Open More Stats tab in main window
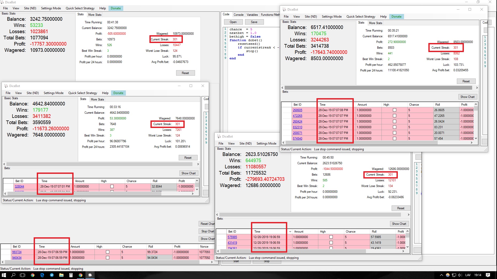Screen dimensions: 497x279 coord(95,15)
